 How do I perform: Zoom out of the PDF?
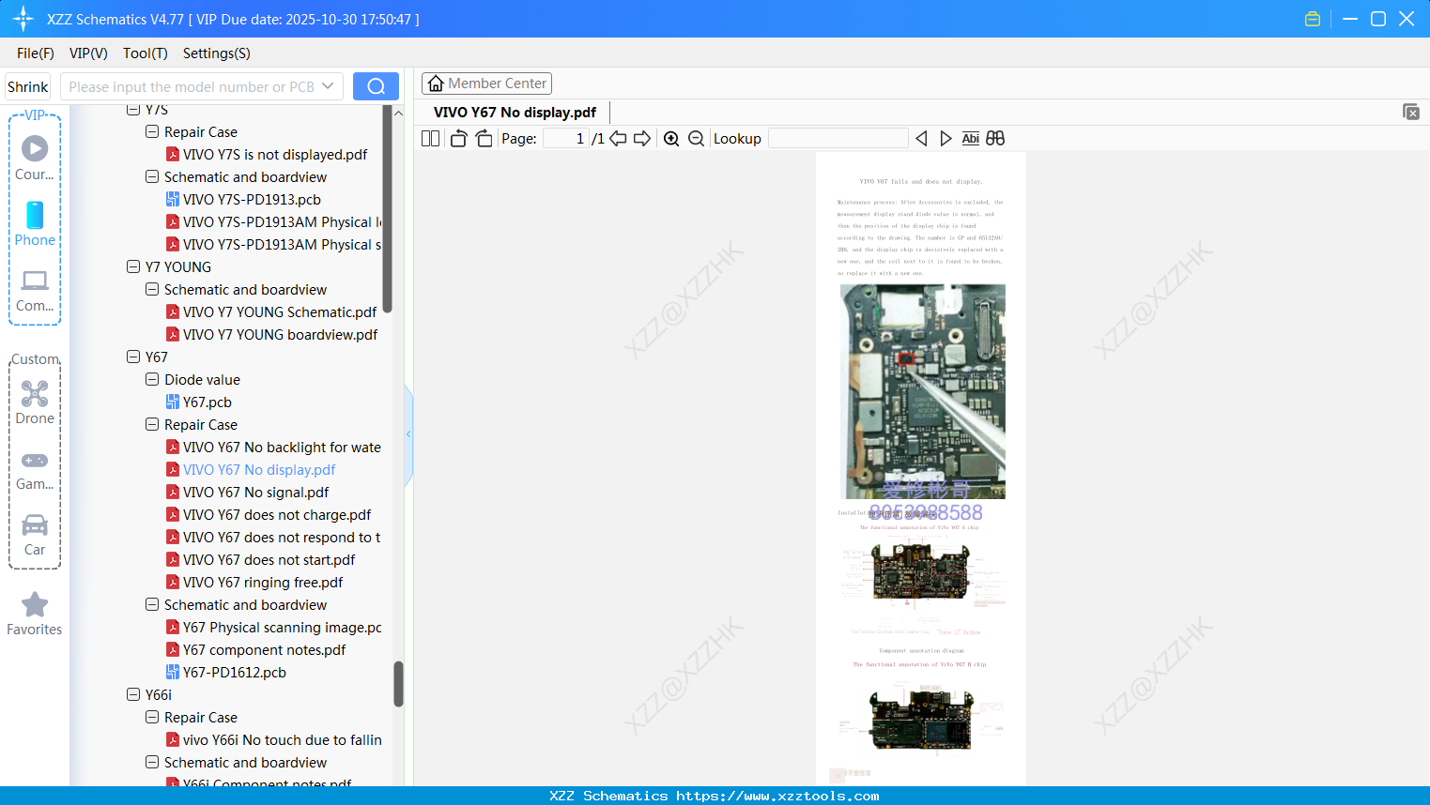point(696,139)
